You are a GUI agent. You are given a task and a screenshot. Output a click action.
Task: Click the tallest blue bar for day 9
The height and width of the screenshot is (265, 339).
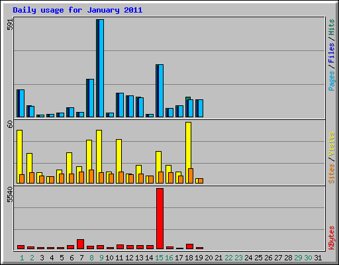(100, 68)
